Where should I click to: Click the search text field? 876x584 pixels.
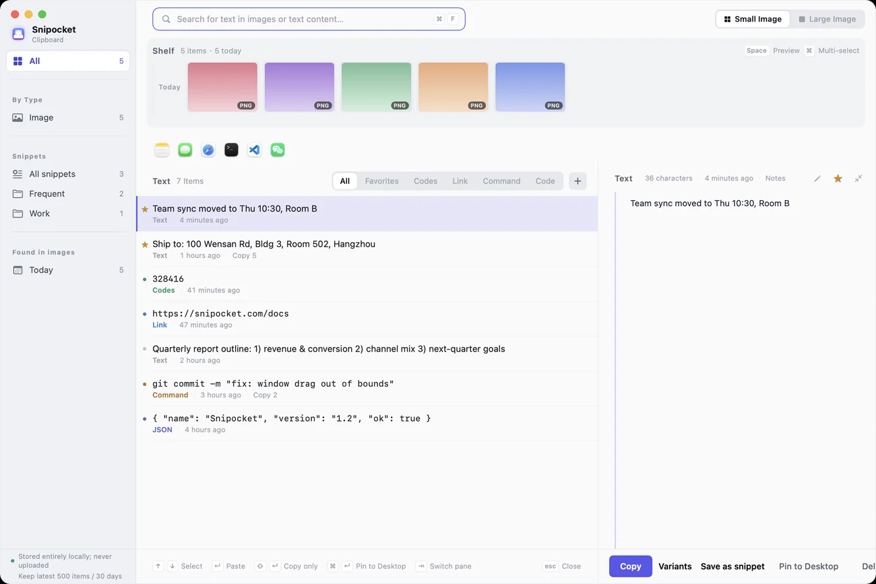pyautogui.click(x=309, y=19)
